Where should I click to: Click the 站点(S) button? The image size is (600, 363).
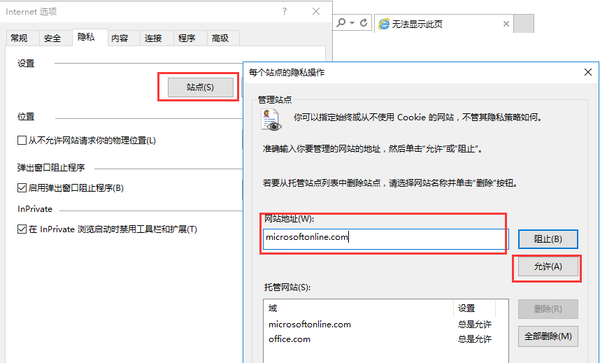coord(200,87)
